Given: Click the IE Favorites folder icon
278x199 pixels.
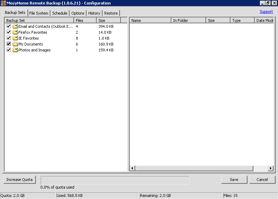Looking at the screenshot, I should point(15,38).
